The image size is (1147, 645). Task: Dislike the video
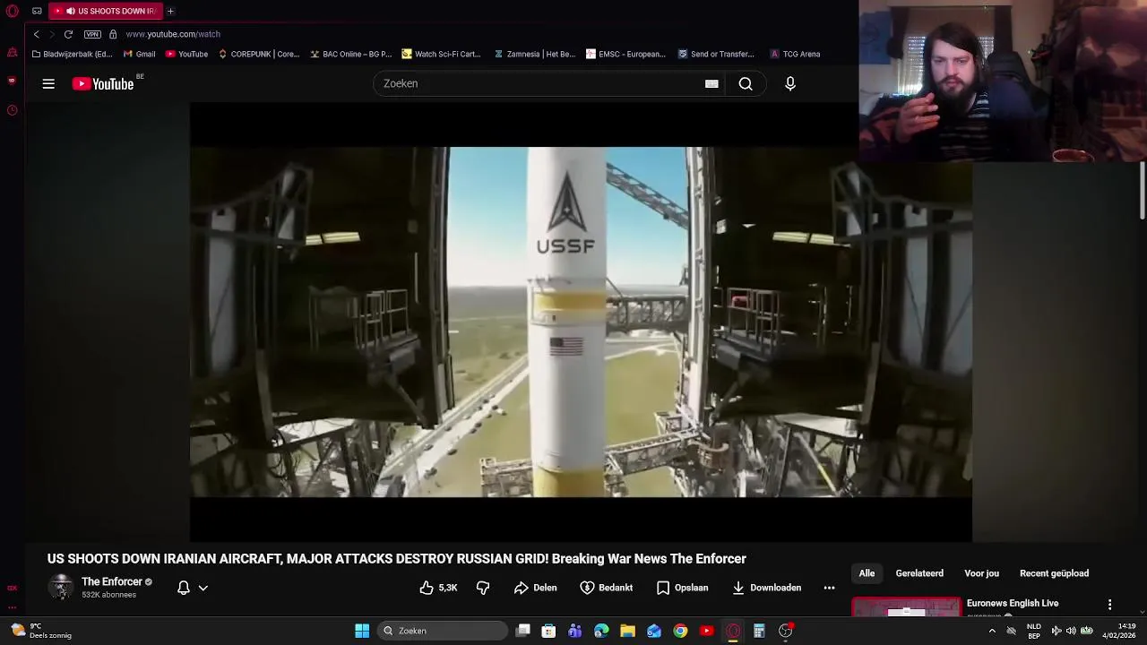click(483, 588)
